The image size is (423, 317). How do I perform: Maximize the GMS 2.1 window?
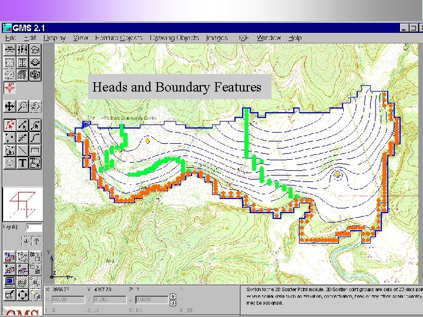point(413,28)
